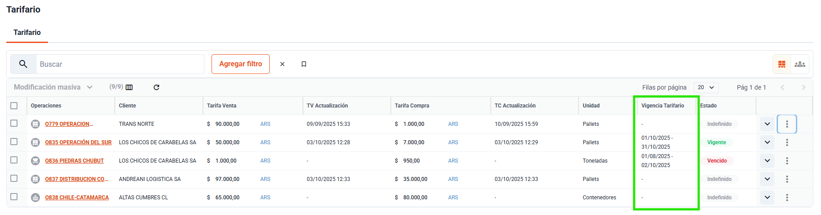This screenshot has height=215, width=821.
Task: Click the bookmark saved filters icon
Action: tap(304, 64)
